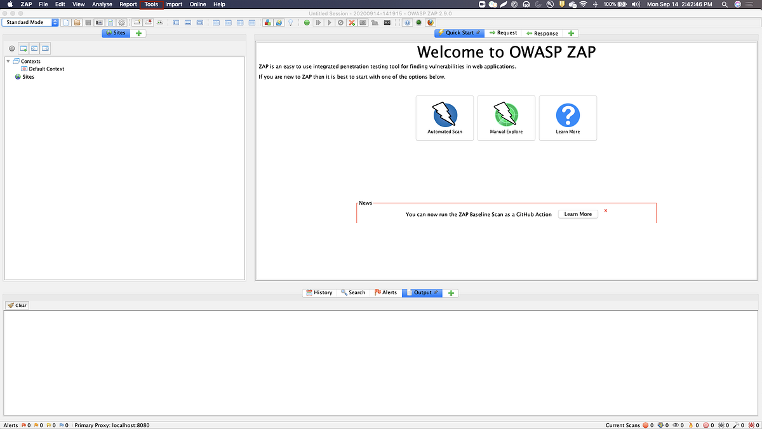Submit and continue to next breakpoint
The image size is (762, 429).
(329, 22)
